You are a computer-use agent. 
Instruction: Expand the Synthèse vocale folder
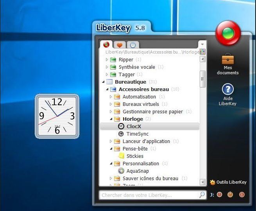[107, 67]
